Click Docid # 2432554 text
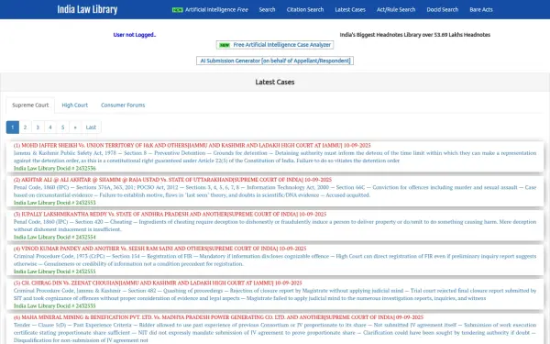 pyautogui.click(x=55, y=237)
